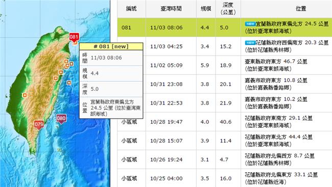
Task: Click tooltip location text 宜蘭縣政府東偏北方
Action: pos(112,102)
